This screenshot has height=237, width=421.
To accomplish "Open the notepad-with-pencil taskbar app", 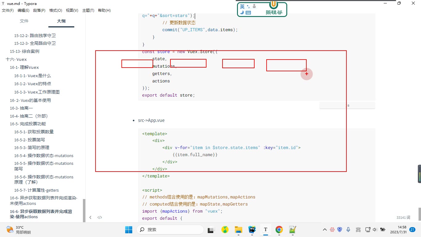I will 292,230.
